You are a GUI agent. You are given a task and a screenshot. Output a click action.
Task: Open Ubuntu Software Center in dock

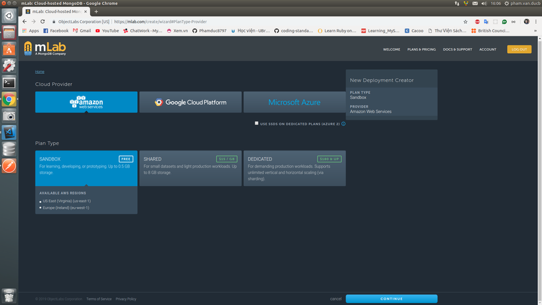9,49
